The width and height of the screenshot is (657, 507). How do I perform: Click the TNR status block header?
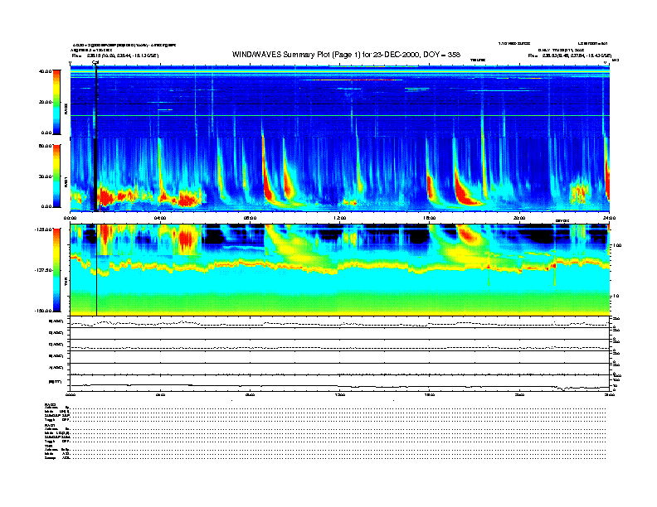pyautogui.click(x=48, y=446)
